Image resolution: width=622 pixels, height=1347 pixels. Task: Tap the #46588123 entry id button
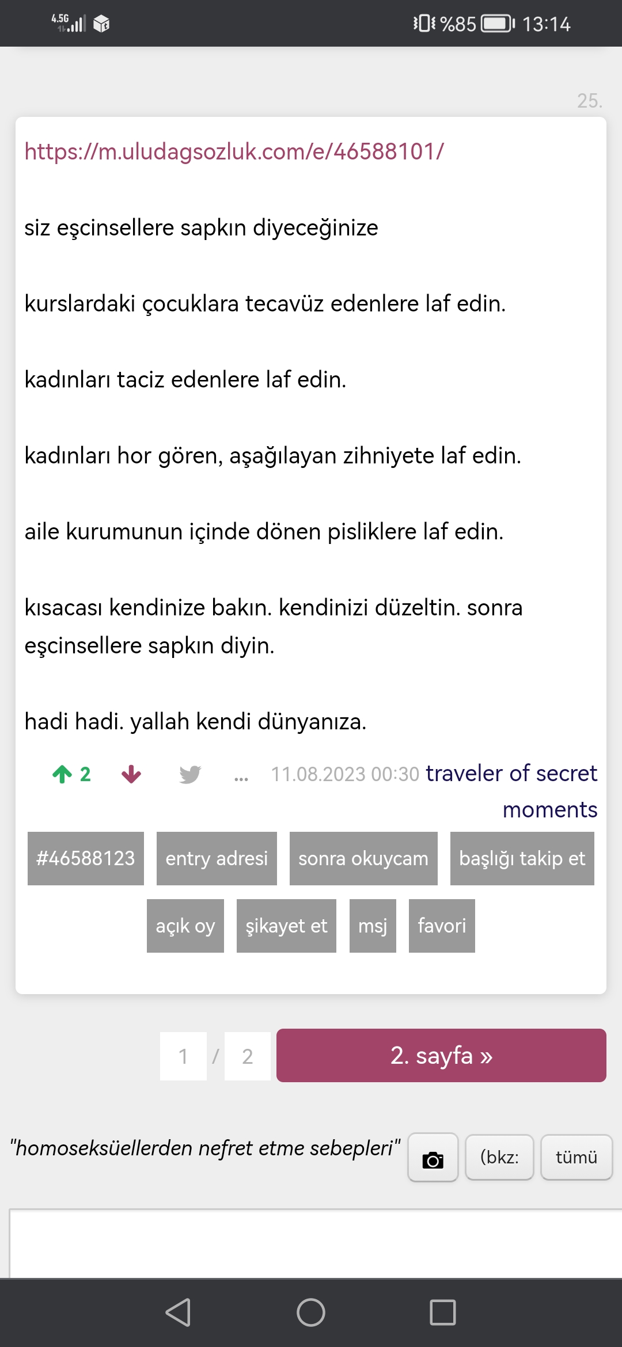[x=86, y=858]
